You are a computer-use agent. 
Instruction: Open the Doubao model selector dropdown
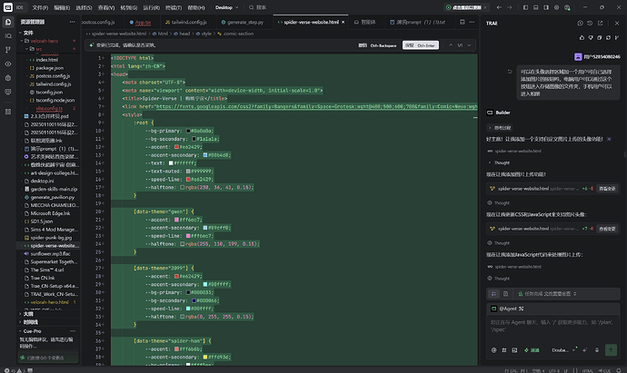[563, 350]
